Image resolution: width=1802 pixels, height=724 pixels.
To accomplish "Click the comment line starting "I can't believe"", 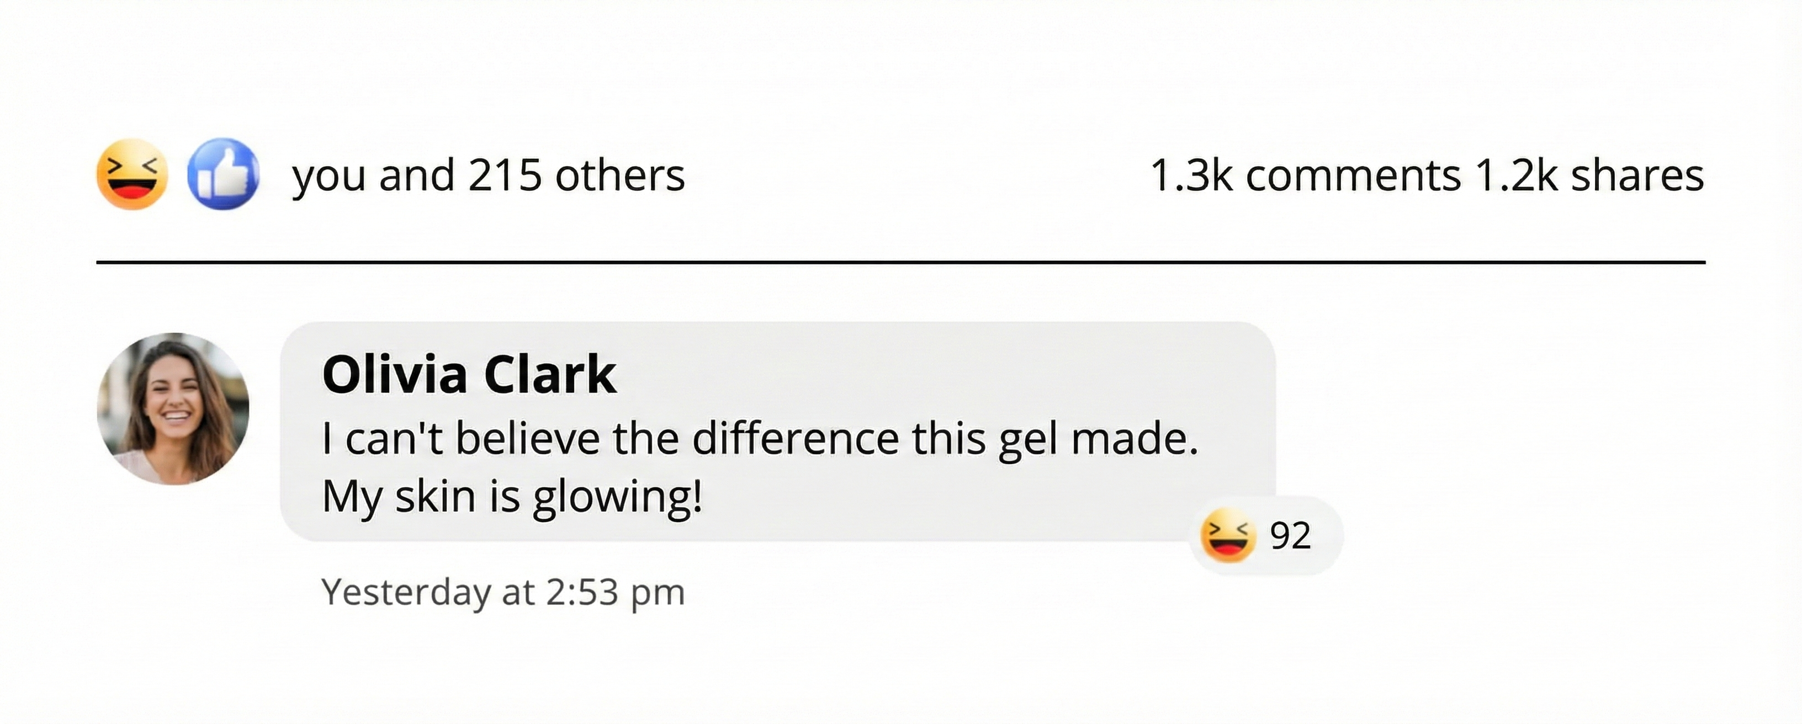I will pyautogui.click(x=760, y=439).
